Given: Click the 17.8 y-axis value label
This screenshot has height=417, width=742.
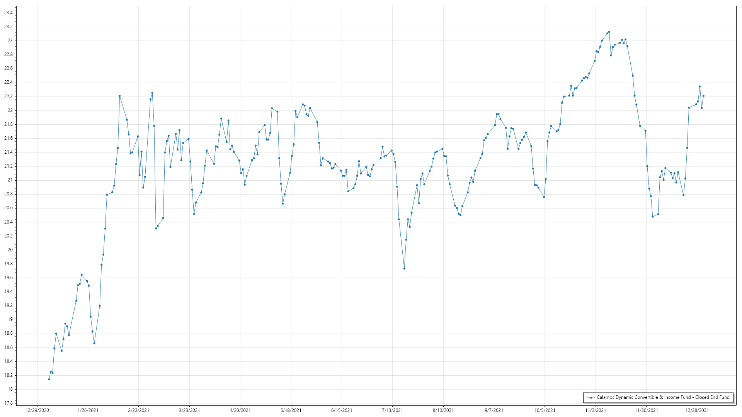Looking at the screenshot, I should coord(9,403).
